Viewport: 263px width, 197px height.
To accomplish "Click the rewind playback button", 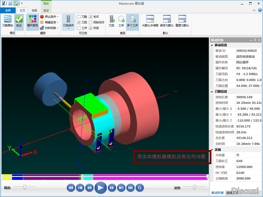I will [x=89, y=188].
